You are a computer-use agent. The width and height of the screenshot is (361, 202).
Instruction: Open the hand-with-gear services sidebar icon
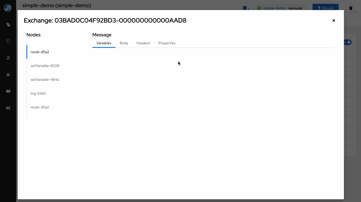coord(8,58)
